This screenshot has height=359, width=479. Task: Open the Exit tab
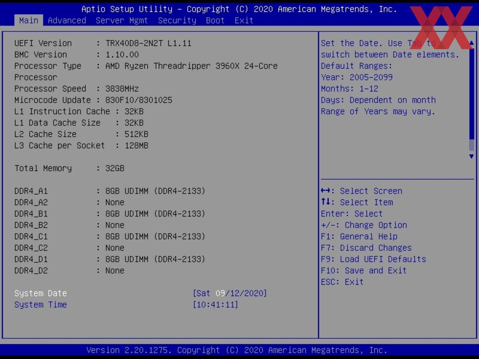[244, 20]
